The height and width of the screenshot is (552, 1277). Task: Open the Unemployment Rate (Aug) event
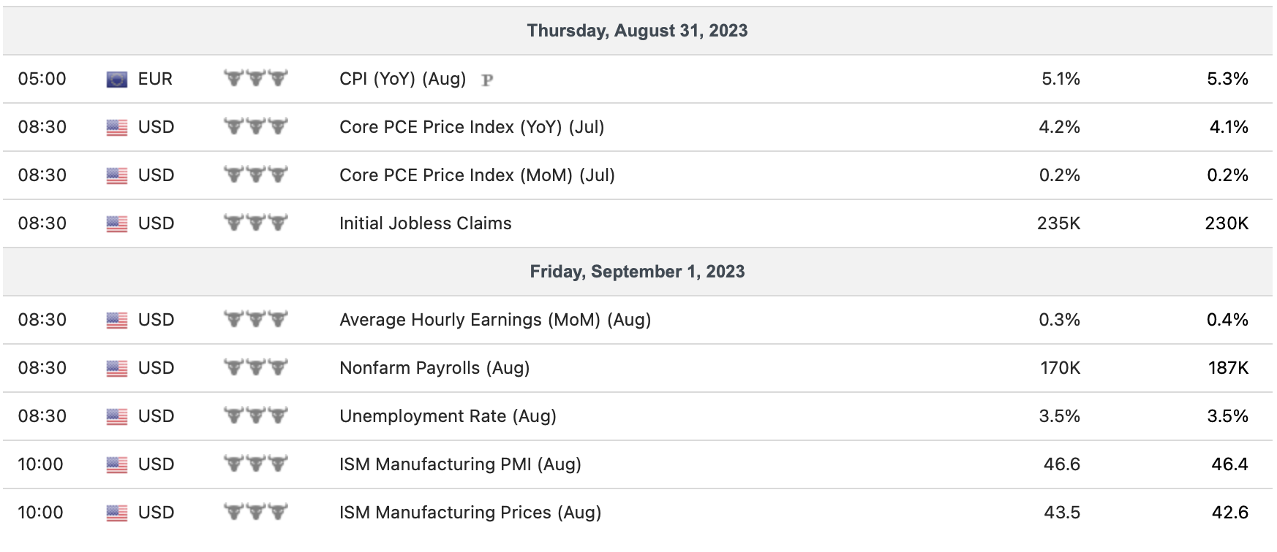tap(448, 416)
